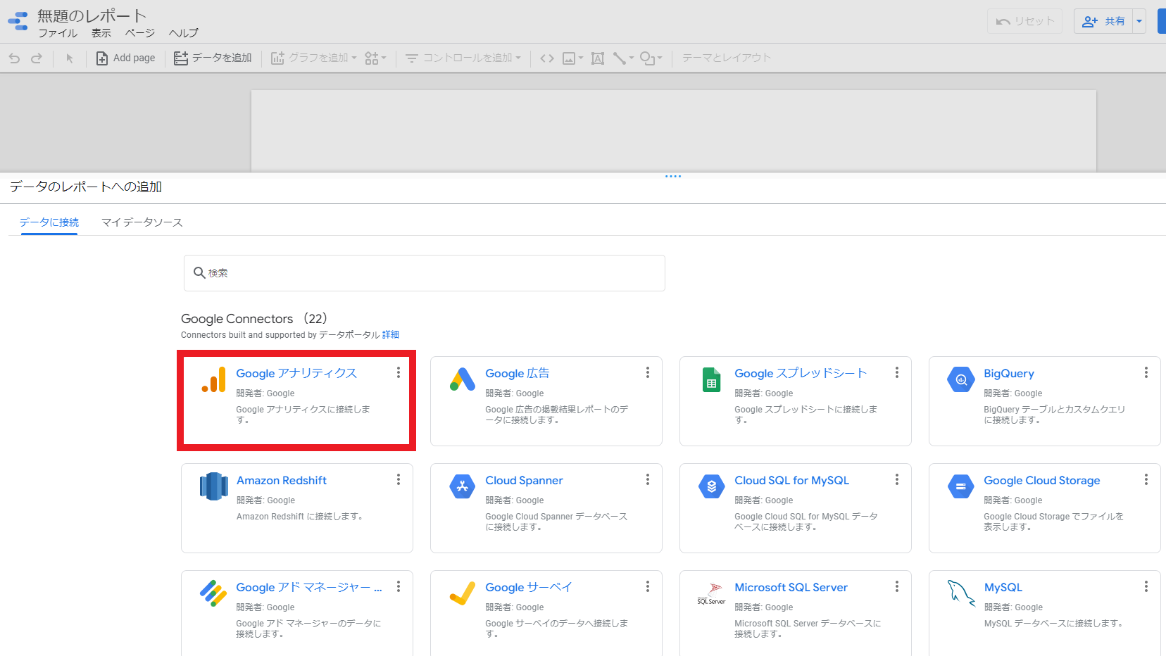Select Cloud SQL for MySQL connector
Image resolution: width=1166 pixels, height=656 pixels.
point(796,507)
